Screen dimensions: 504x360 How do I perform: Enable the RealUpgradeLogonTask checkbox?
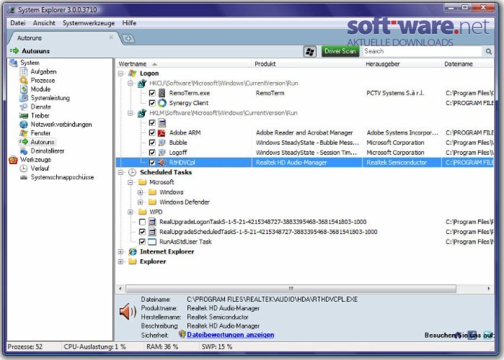[142, 222]
